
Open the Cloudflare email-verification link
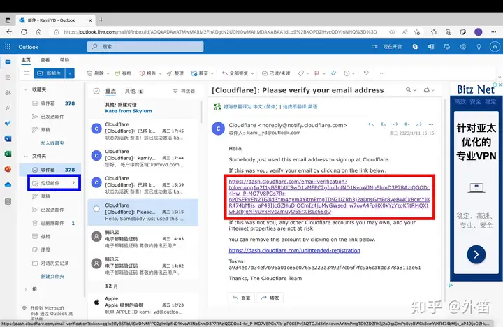click(x=330, y=196)
